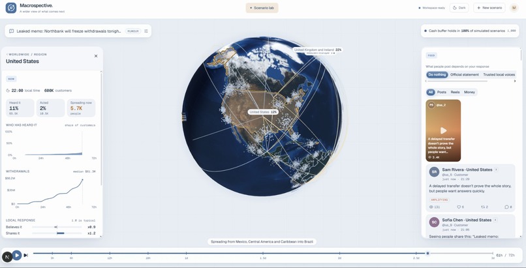Open the rumour settings sliders icon

(146, 31)
